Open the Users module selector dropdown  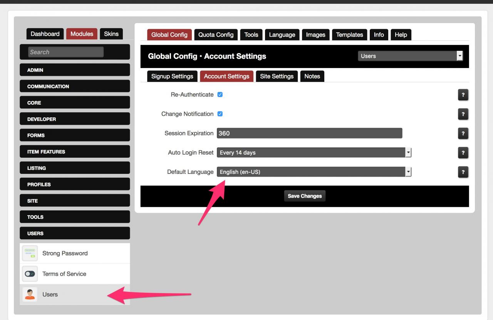[410, 56]
